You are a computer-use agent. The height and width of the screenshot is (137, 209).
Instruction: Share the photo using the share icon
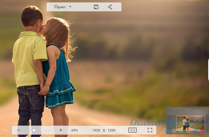pyautogui.click(x=110, y=7)
